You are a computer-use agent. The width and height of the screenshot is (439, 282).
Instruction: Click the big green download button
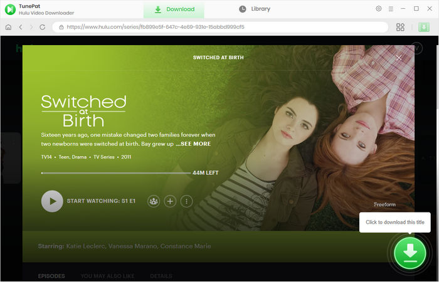410,253
